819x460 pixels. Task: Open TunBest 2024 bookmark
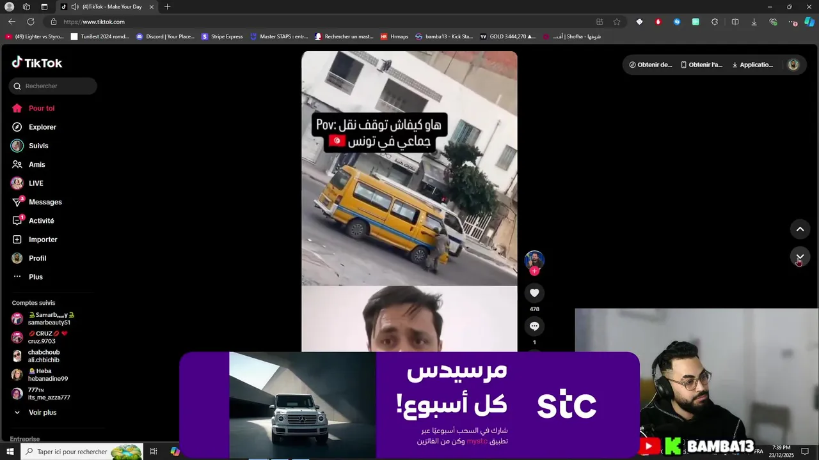100,36
